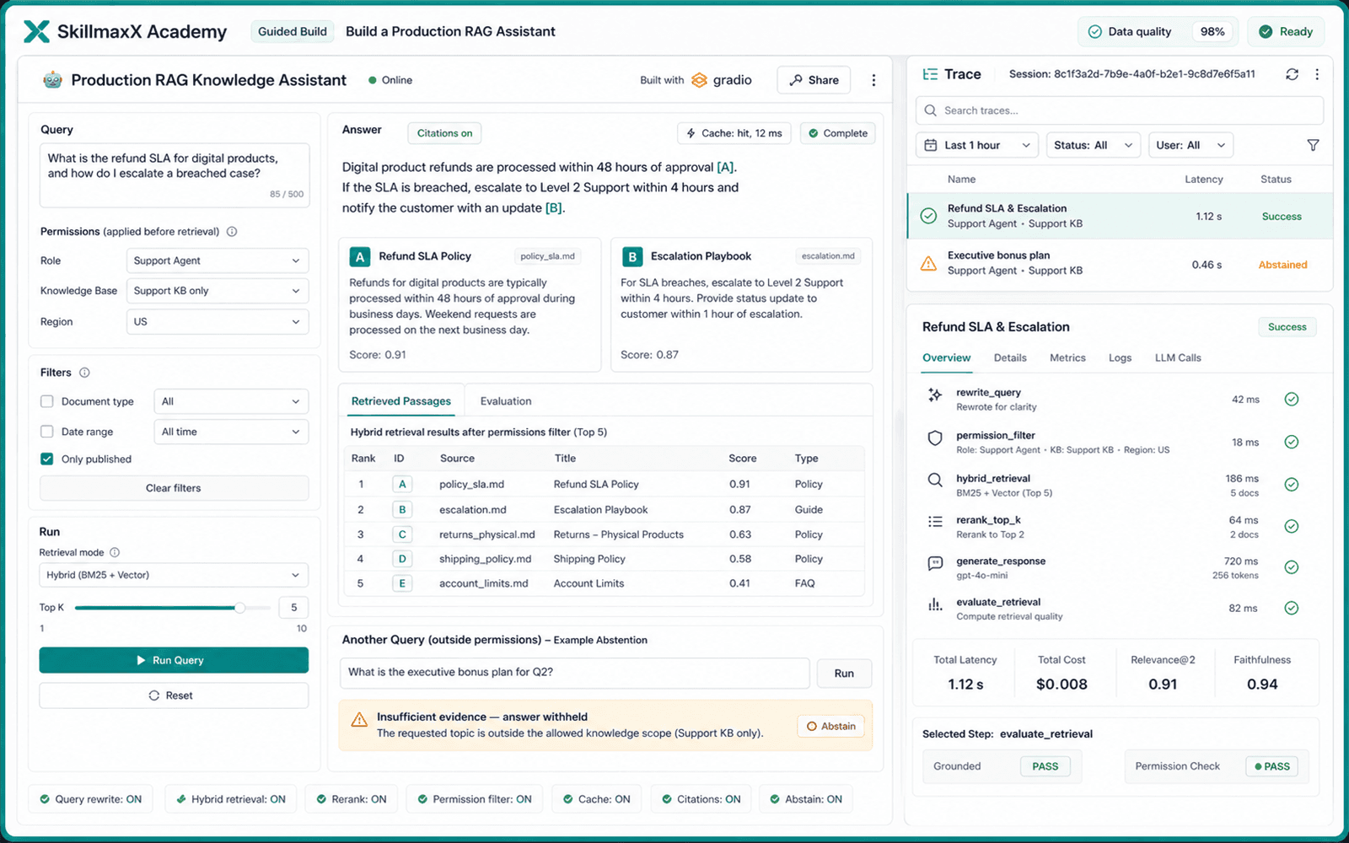Image resolution: width=1349 pixels, height=843 pixels.
Task: Toggle Hybrid retrieval: ON chip
Action: pyautogui.click(x=231, y=799)
